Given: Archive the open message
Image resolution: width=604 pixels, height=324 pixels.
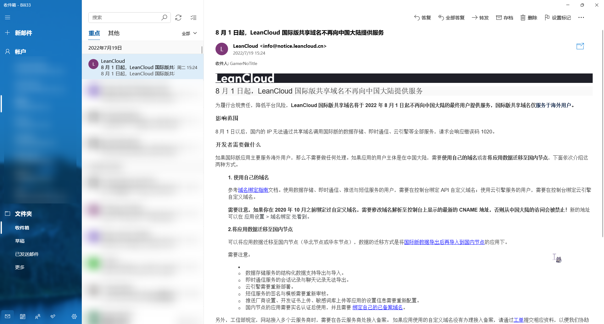Looking at the screenshot, I should (x=504, y=18).
